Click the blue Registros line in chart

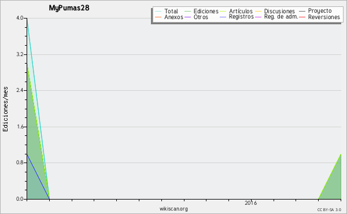(x=38, y=176)
